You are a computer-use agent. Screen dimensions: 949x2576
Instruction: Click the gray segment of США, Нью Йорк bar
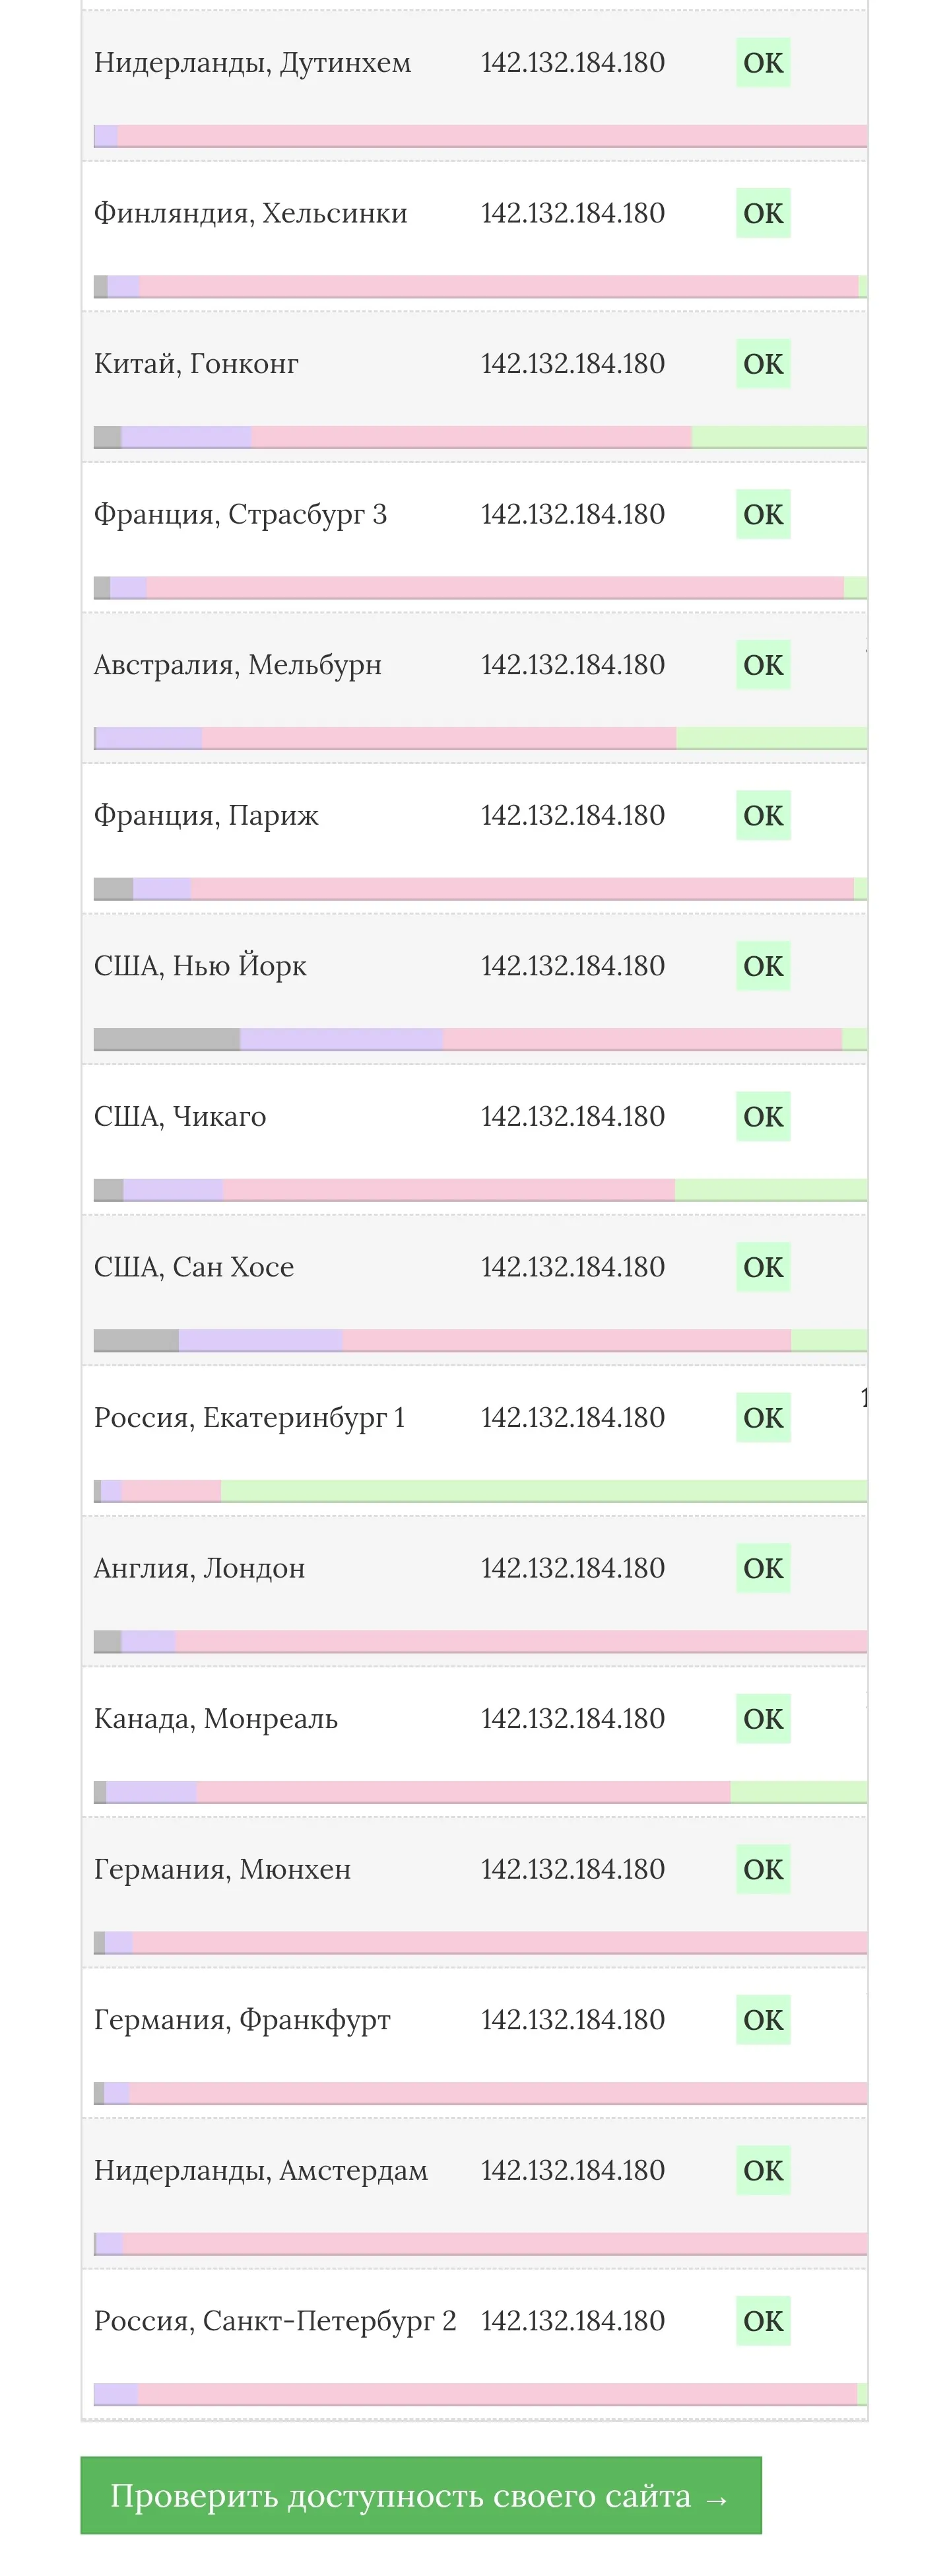coord(167,1039)
